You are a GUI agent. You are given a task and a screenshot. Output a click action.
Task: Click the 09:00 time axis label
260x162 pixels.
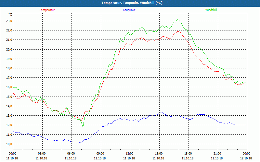tap(101, 154)
